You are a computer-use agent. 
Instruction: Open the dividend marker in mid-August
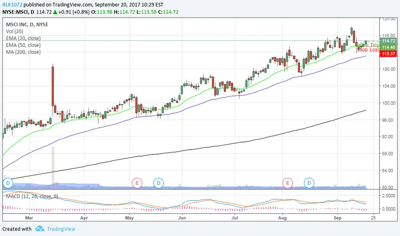309,183
